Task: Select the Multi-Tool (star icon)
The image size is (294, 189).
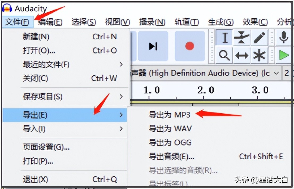Action: click(259, 55)
